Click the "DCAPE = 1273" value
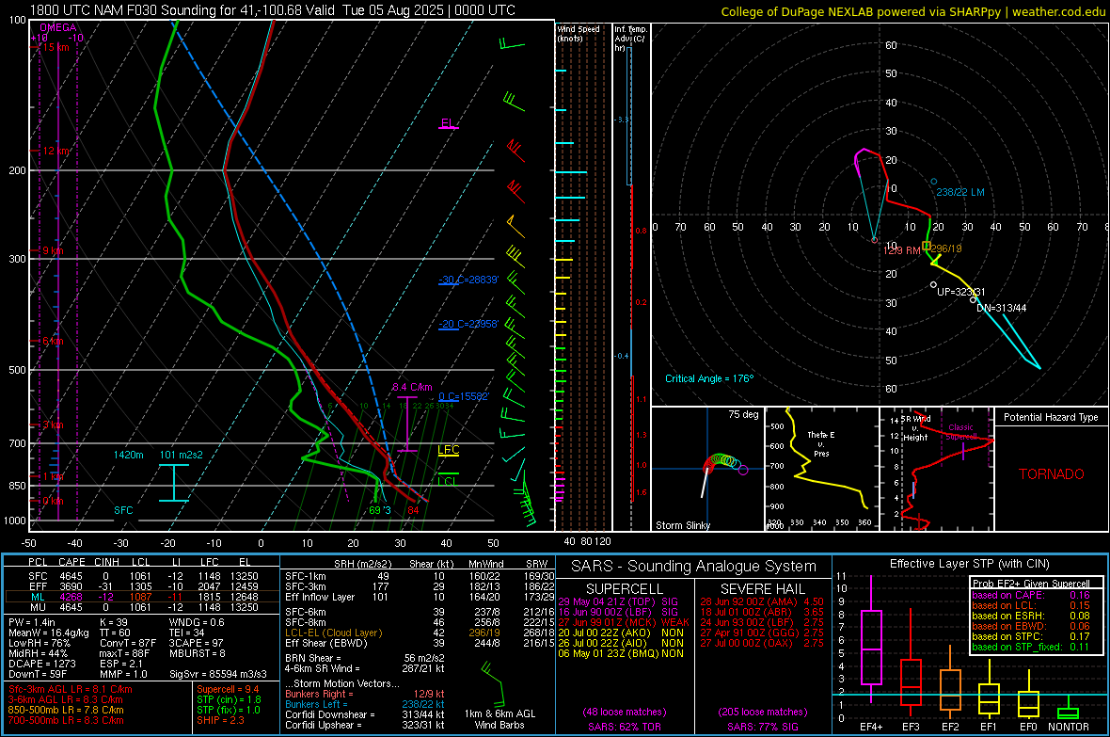Image resolution: width=1110 pixels, height=737 pixels. pos(41,664)
